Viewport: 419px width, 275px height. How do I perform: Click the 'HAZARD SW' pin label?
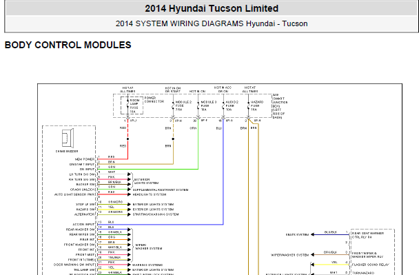(x=85, y=210)
